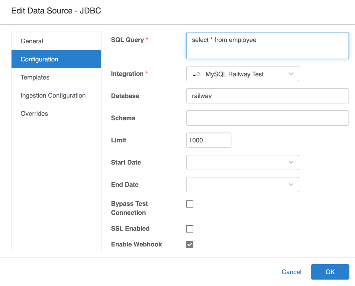Click into the SQL Query text area
Viewport: 355px width, 286px height.
click(268, 46)
